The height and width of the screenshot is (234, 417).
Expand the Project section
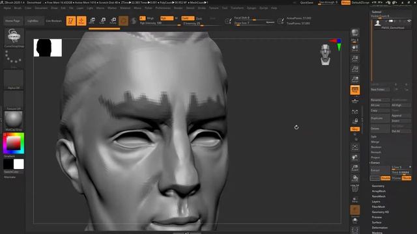[x=375, y=157]
